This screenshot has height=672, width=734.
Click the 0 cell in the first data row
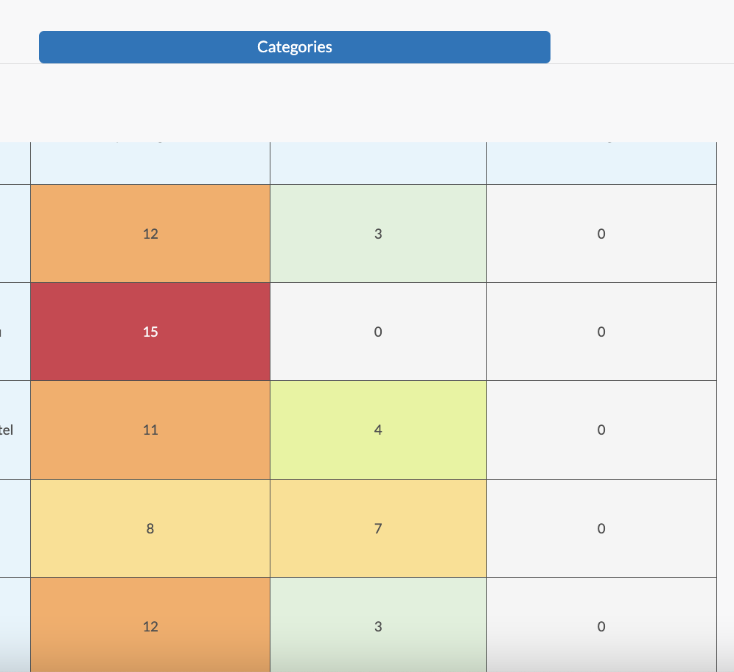(x=601, y=234)
